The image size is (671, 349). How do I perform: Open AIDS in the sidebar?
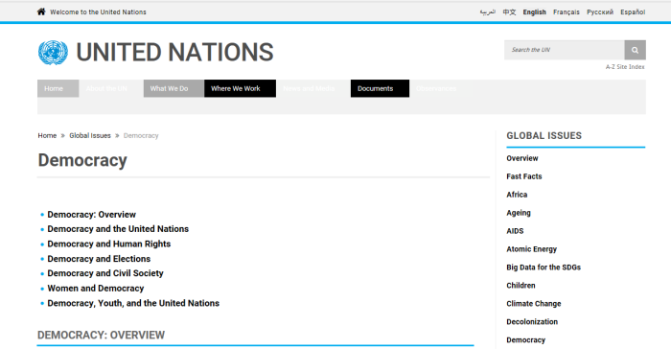(x=515, y=231)
